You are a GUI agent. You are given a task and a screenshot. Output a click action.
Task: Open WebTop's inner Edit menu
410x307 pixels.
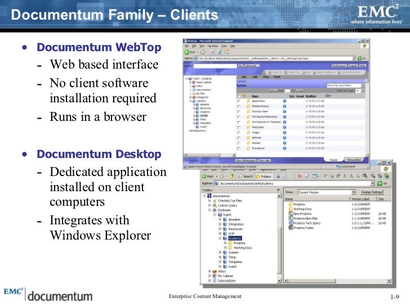255,77
